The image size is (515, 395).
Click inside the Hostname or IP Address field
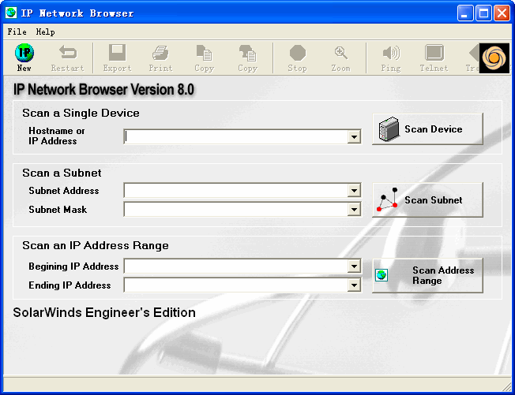(235, 137)
